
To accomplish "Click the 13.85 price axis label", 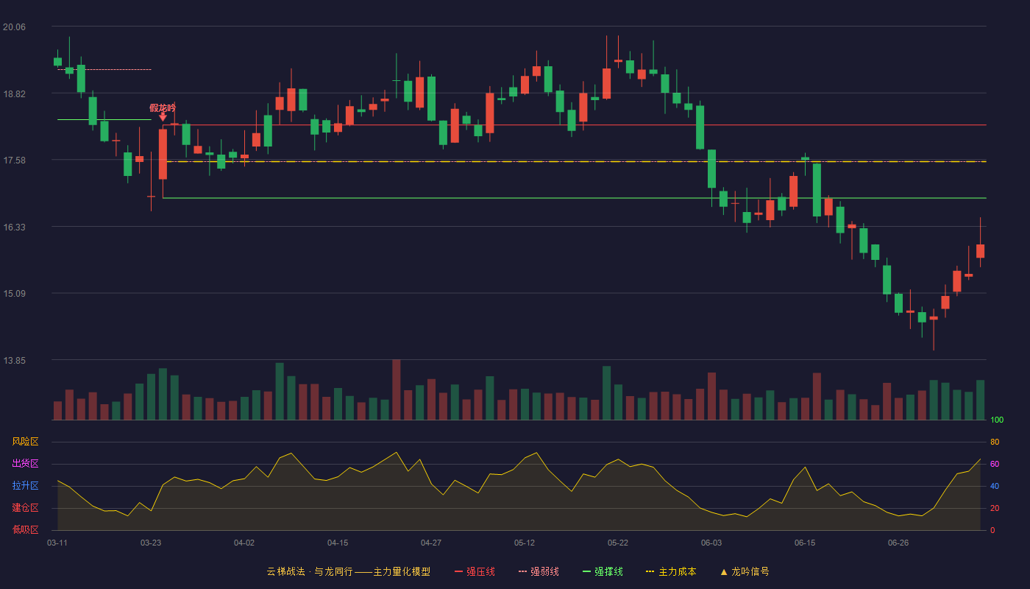I will point(14,361).
